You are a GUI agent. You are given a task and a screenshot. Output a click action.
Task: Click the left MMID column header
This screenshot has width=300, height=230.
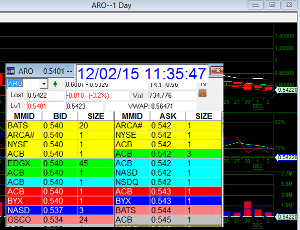pos(23,116)
